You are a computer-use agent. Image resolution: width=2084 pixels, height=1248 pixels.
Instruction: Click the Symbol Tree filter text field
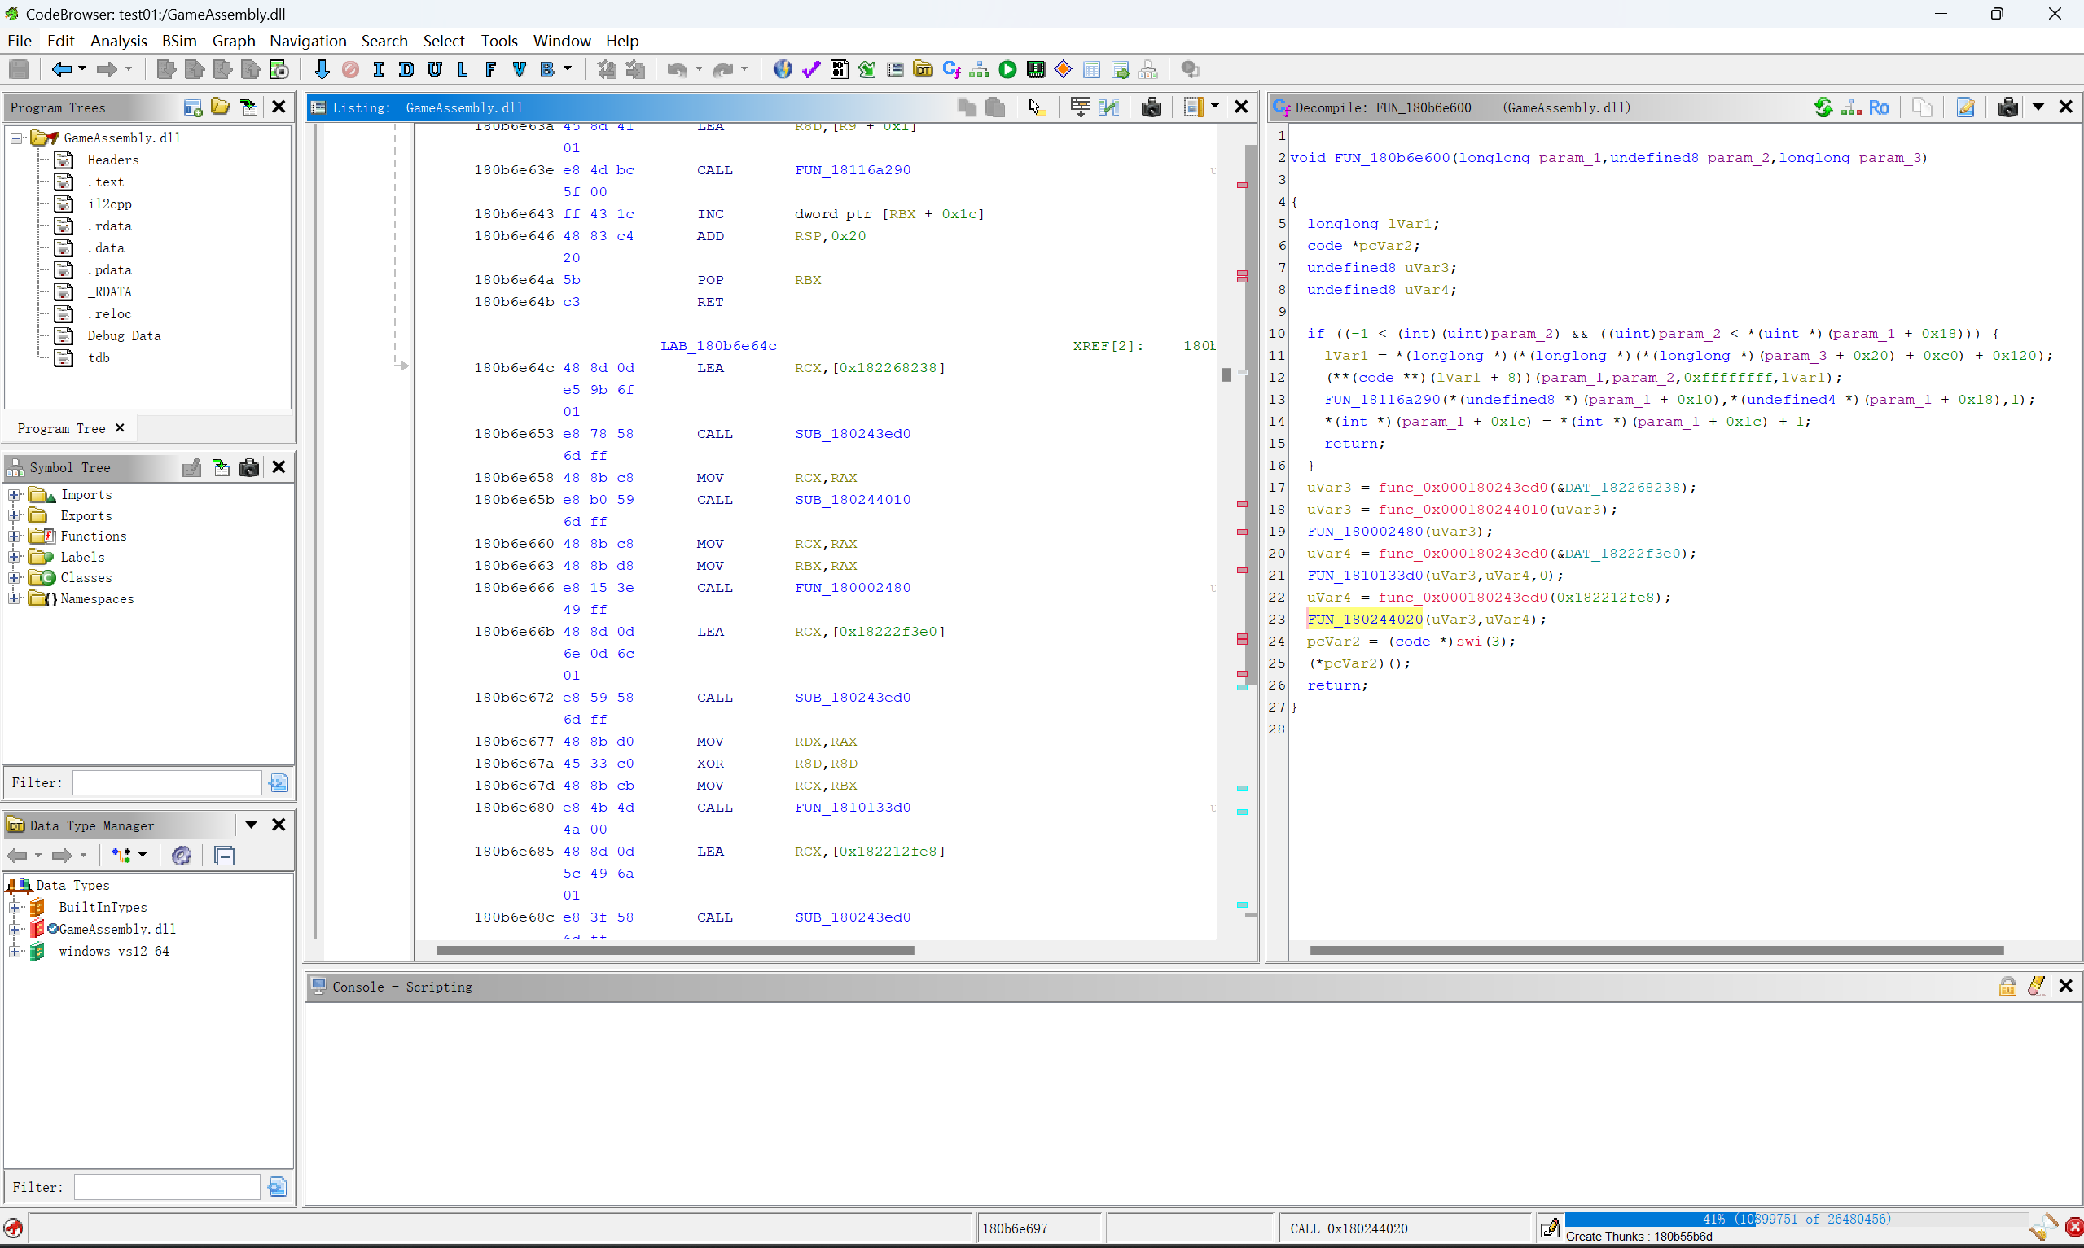click(166, 783)
